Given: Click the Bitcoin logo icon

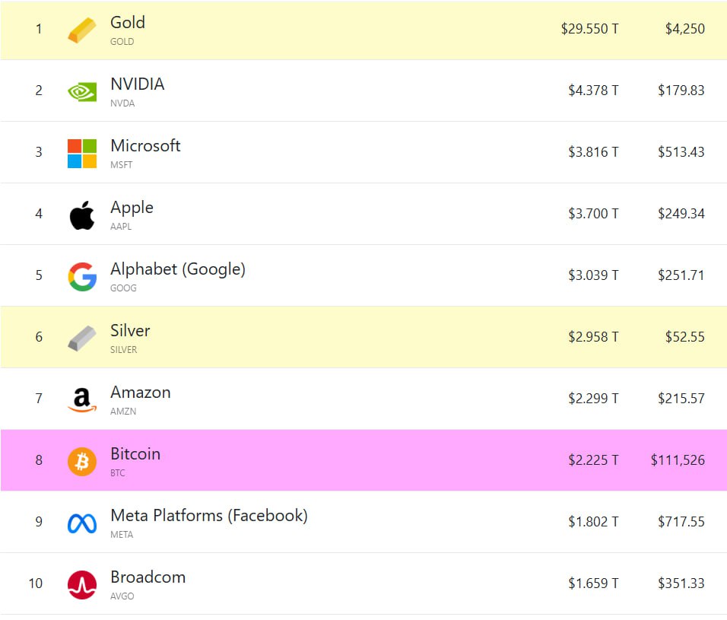Looking at the screenshot, I should point(81,462).
